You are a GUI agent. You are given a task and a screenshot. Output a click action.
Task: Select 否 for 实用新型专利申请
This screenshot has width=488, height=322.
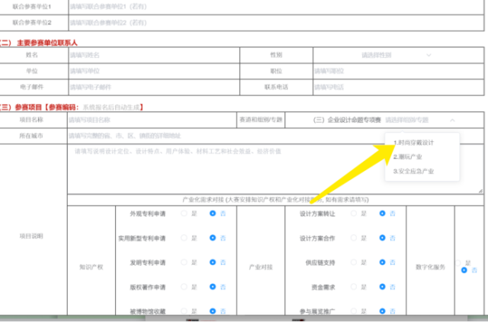(x=213, y=238)
